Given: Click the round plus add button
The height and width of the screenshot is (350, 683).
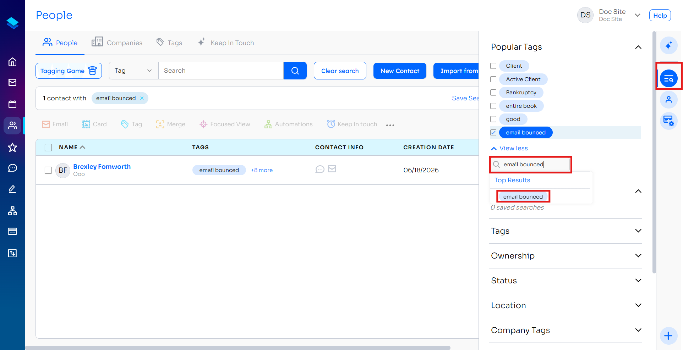Looking at the screenshot, I should tap(668, 335).
